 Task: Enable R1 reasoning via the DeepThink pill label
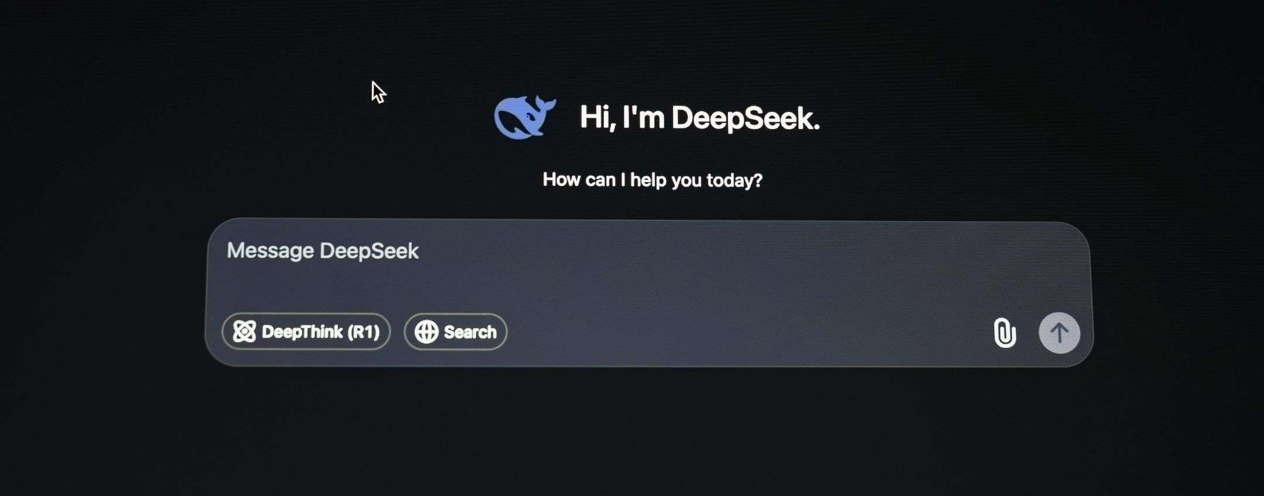[x=321, y=332]
